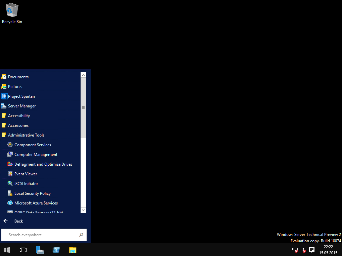Click the Local Security Policy icon
The height and width of the screenshot is (256, 342).
(10, 193)
